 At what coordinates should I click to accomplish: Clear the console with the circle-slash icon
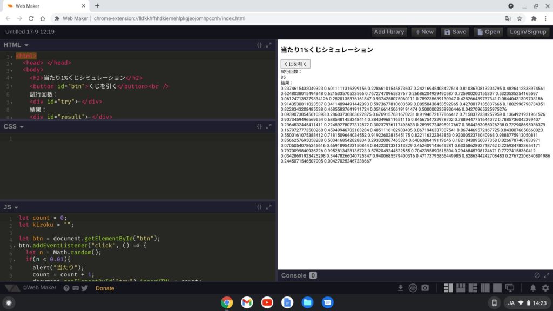point(537,275)
